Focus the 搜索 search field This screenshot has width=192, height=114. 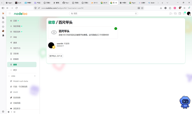104,13
